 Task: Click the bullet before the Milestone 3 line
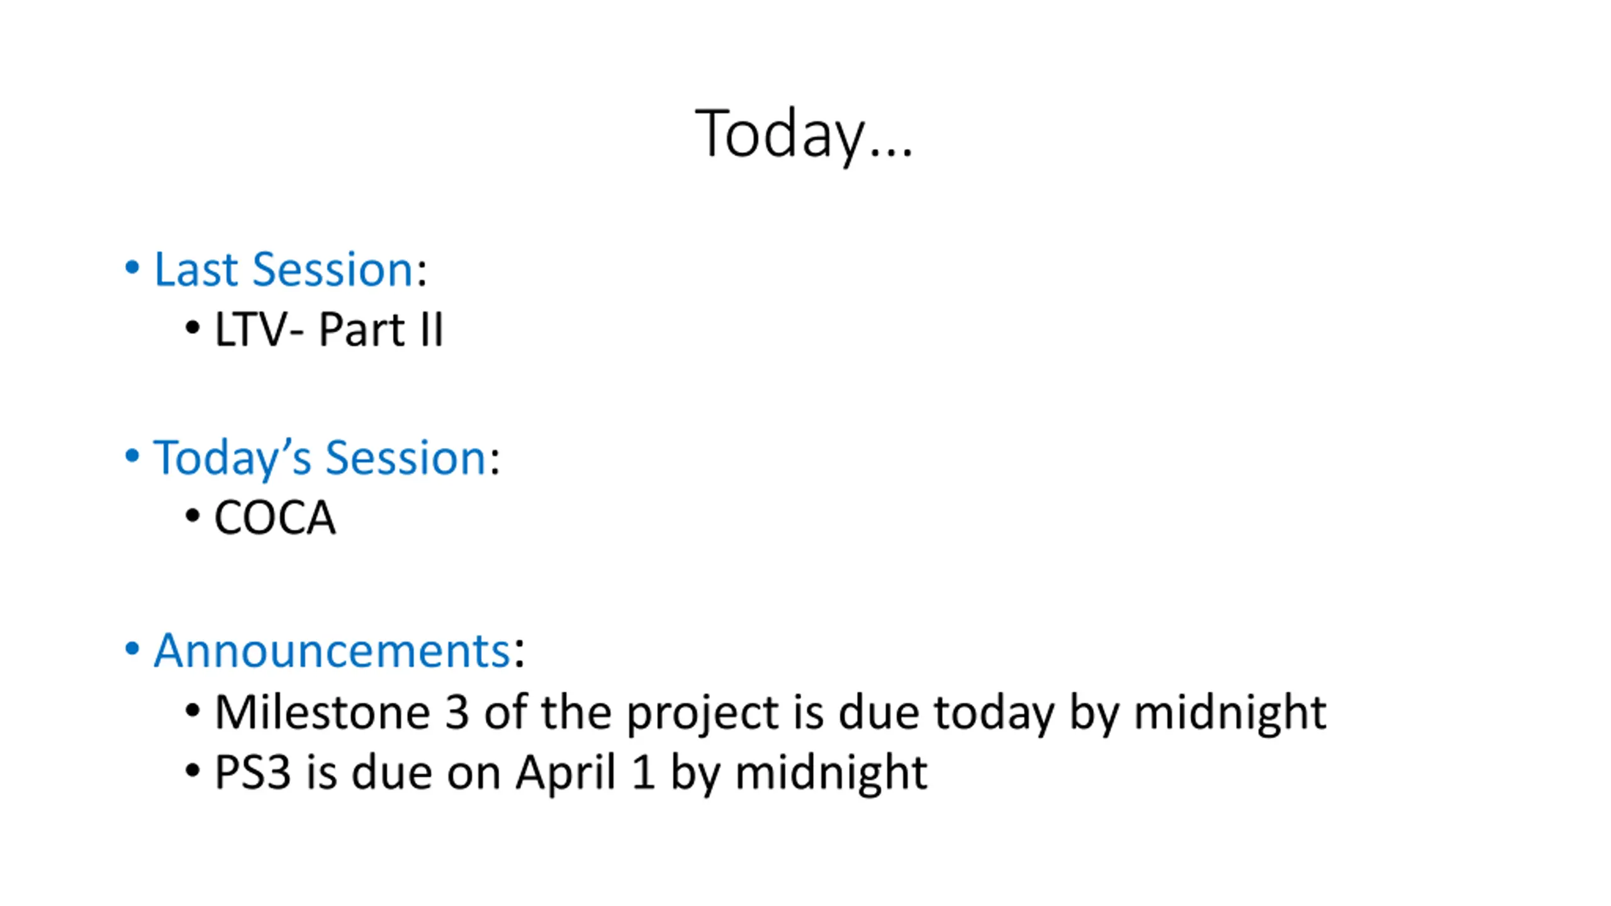pos(193,711)
